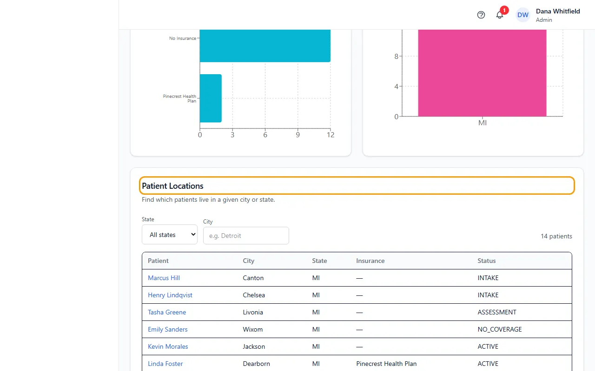Open patient Tasha Greene's record
This screenshot has width=595, height=371.
(167, 312)
